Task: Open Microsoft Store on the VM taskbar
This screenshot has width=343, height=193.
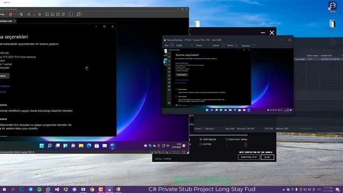Action: coord(96,145)
